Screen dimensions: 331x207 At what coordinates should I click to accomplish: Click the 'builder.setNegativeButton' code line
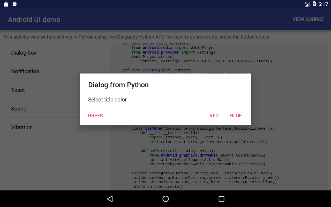(202, 173)
